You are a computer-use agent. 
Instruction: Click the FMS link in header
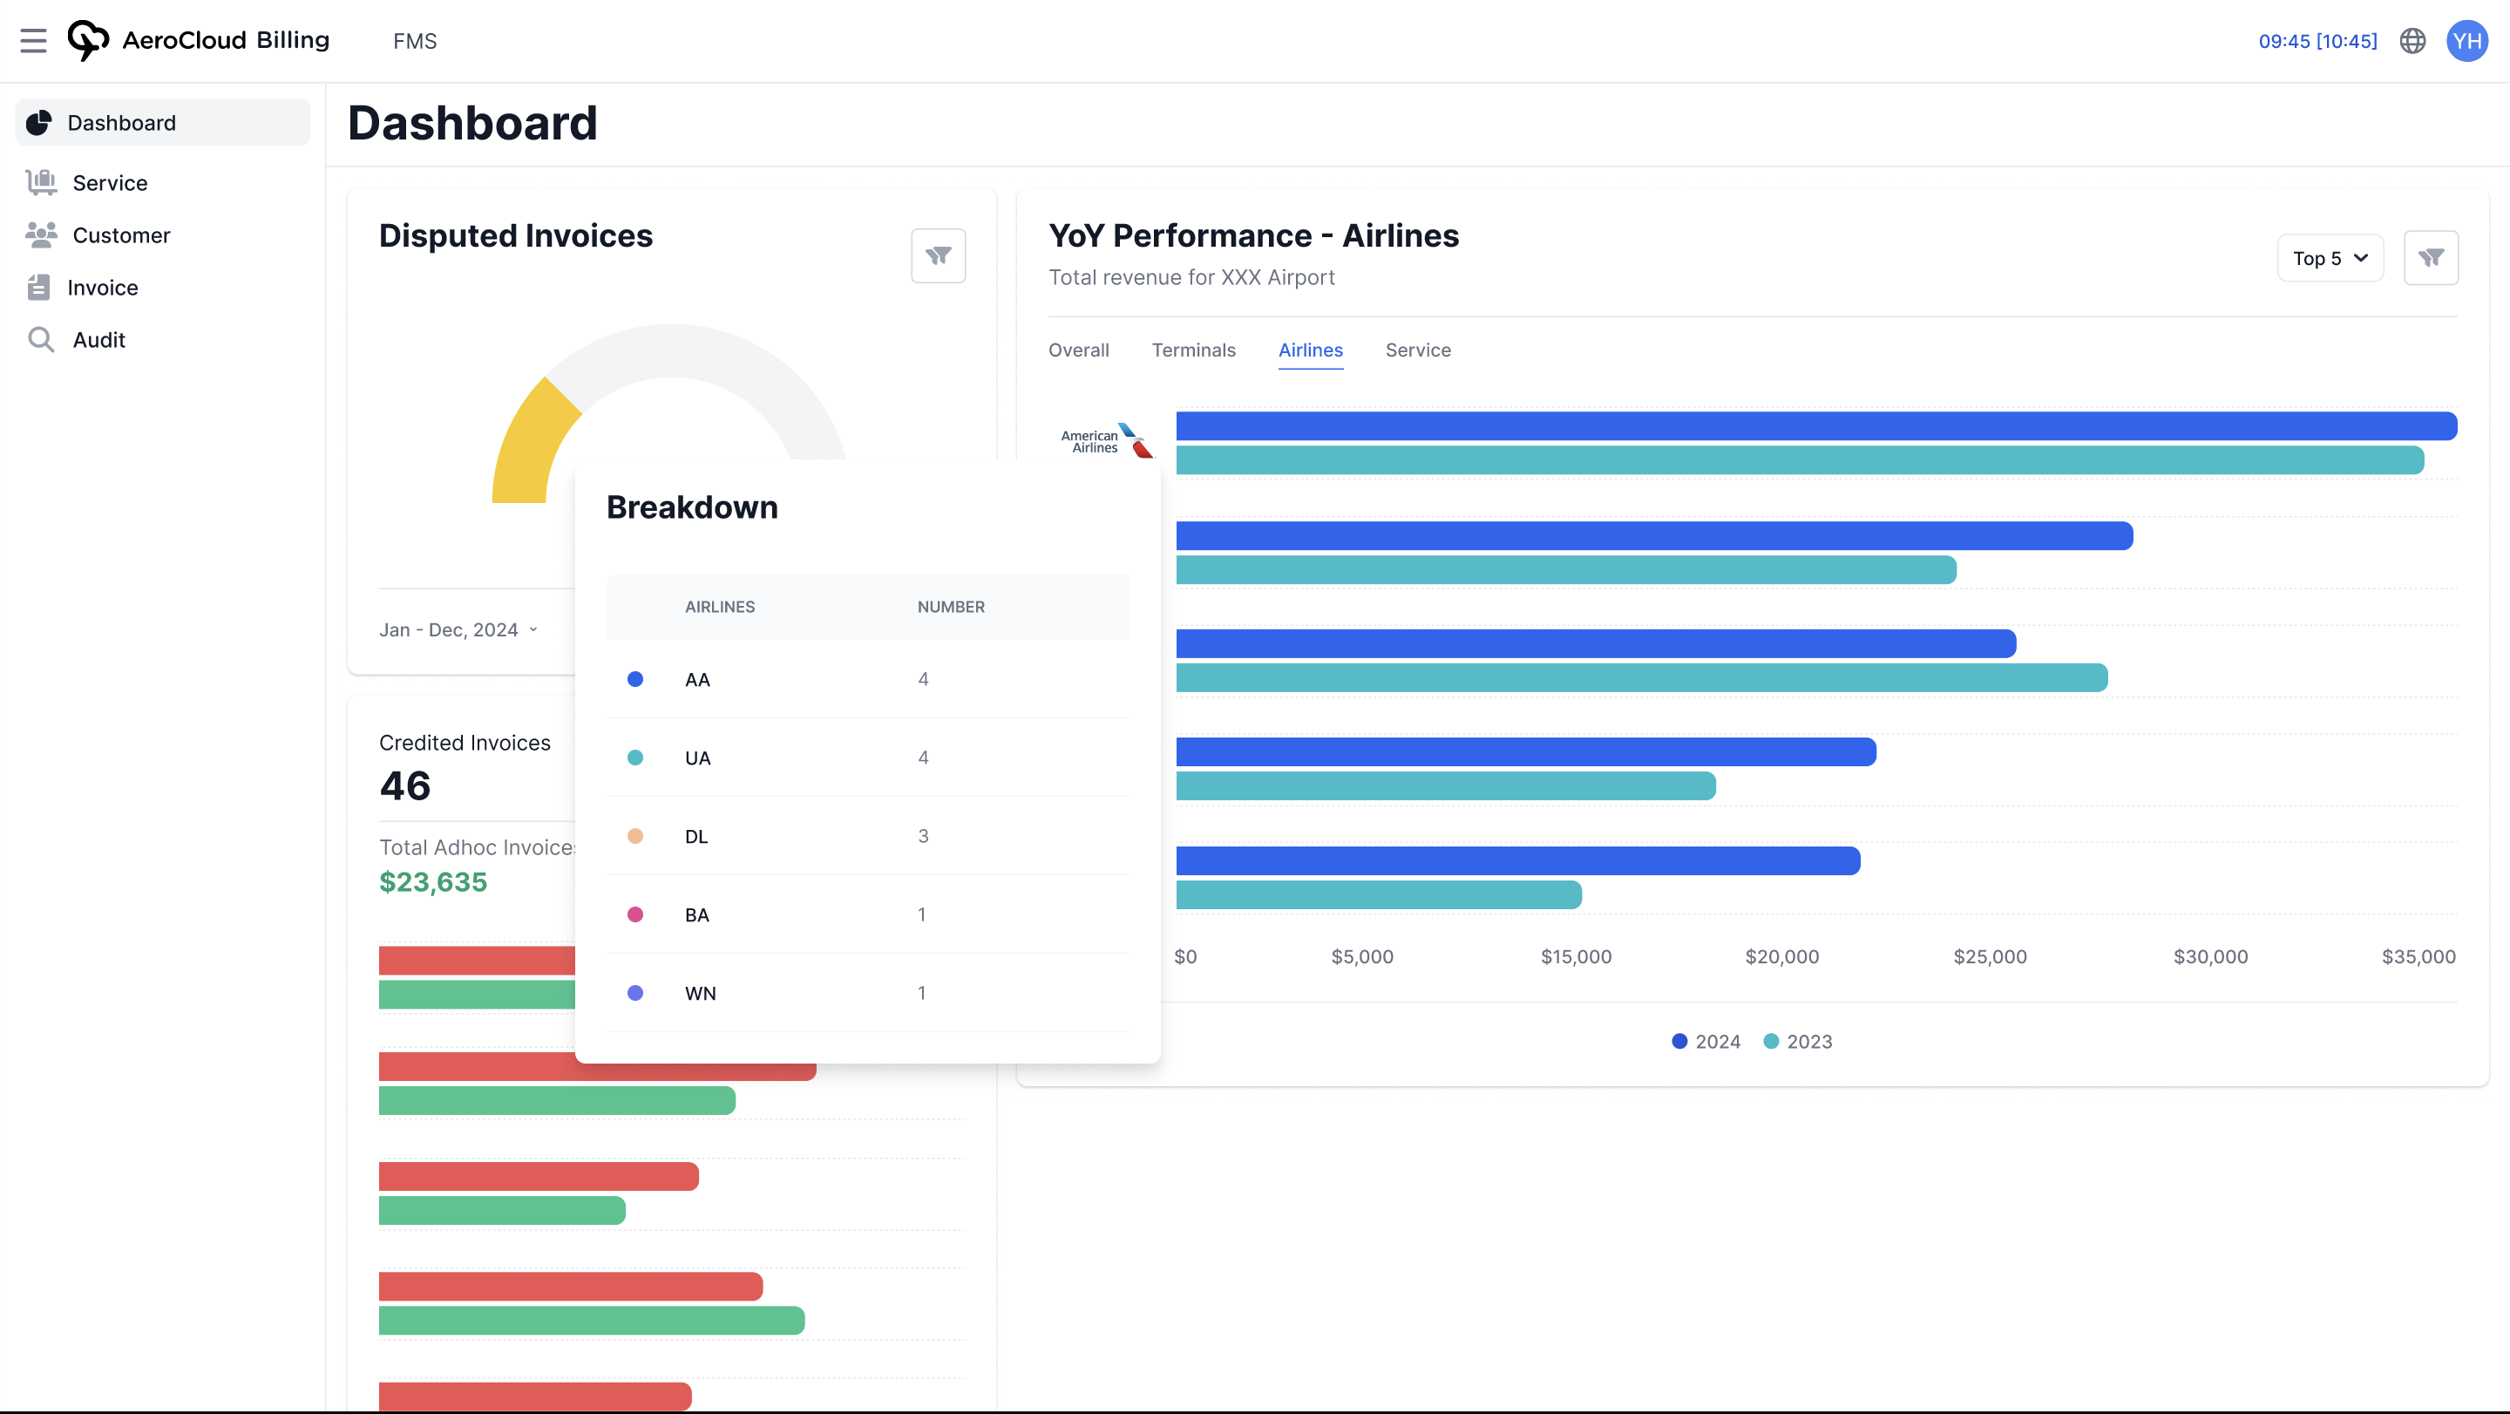click(x=414, y=41)
